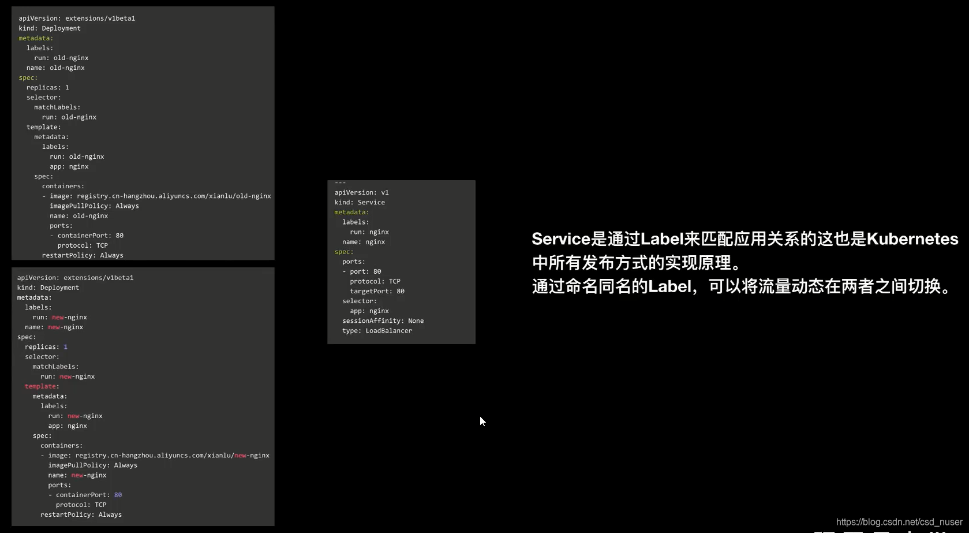Viewport: 969px width, 533px height.
Task: Click 'kind: Deployment' in the old-nginx block
Action: pyautogui.click(x=50, y=28)
